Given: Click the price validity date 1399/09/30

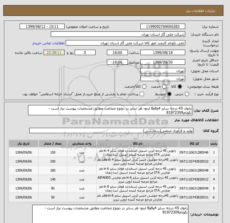Looking at the screenshot, I should point(163,62).
